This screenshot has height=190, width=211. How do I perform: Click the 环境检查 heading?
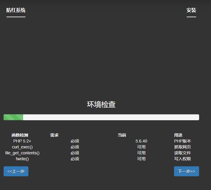coord(101,104)
